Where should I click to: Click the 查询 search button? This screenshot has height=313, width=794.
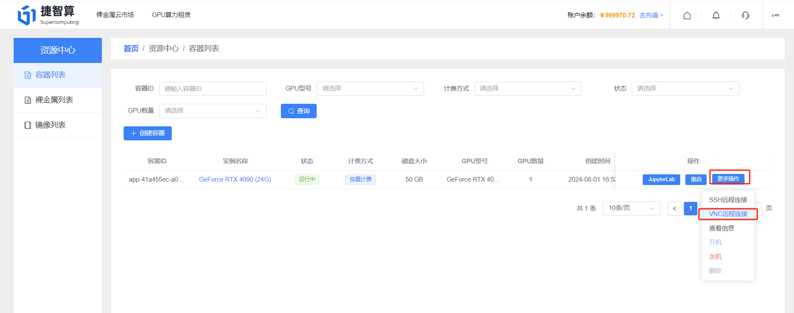[299, 111]
